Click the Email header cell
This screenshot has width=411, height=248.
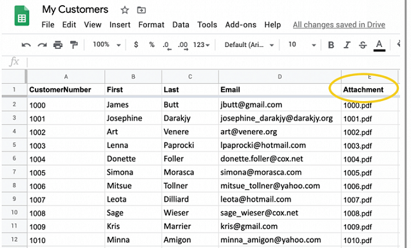(280, 90)
